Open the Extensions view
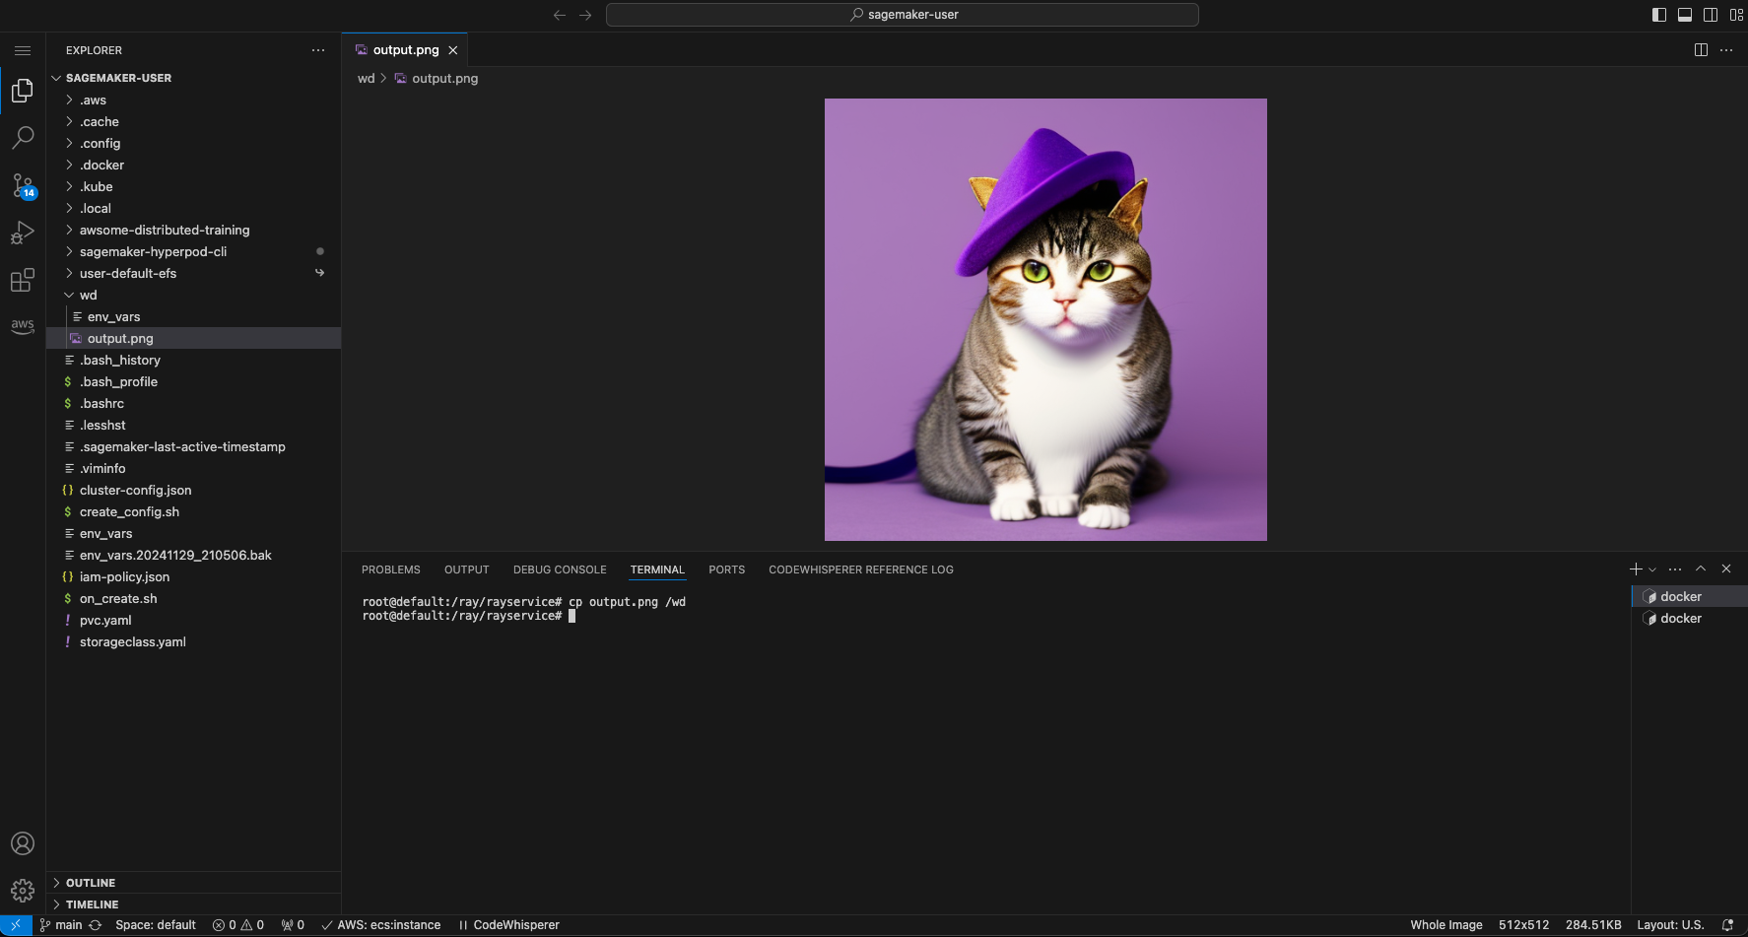1748x937 pixels. click(23, 281)
